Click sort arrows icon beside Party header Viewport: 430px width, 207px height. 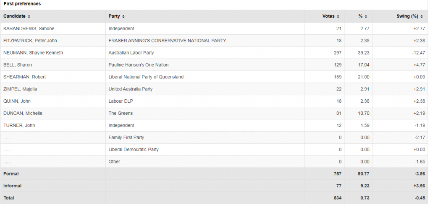click(x=123, y=16)
